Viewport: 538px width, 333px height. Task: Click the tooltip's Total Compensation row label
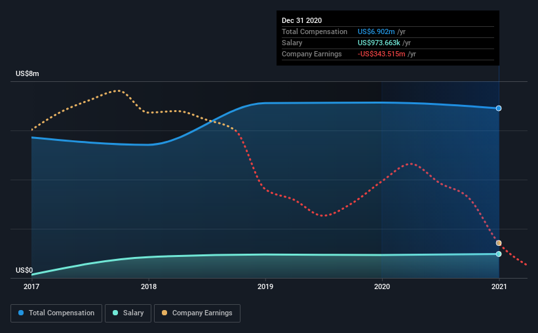pyautogui.click(x=315, y=32)
